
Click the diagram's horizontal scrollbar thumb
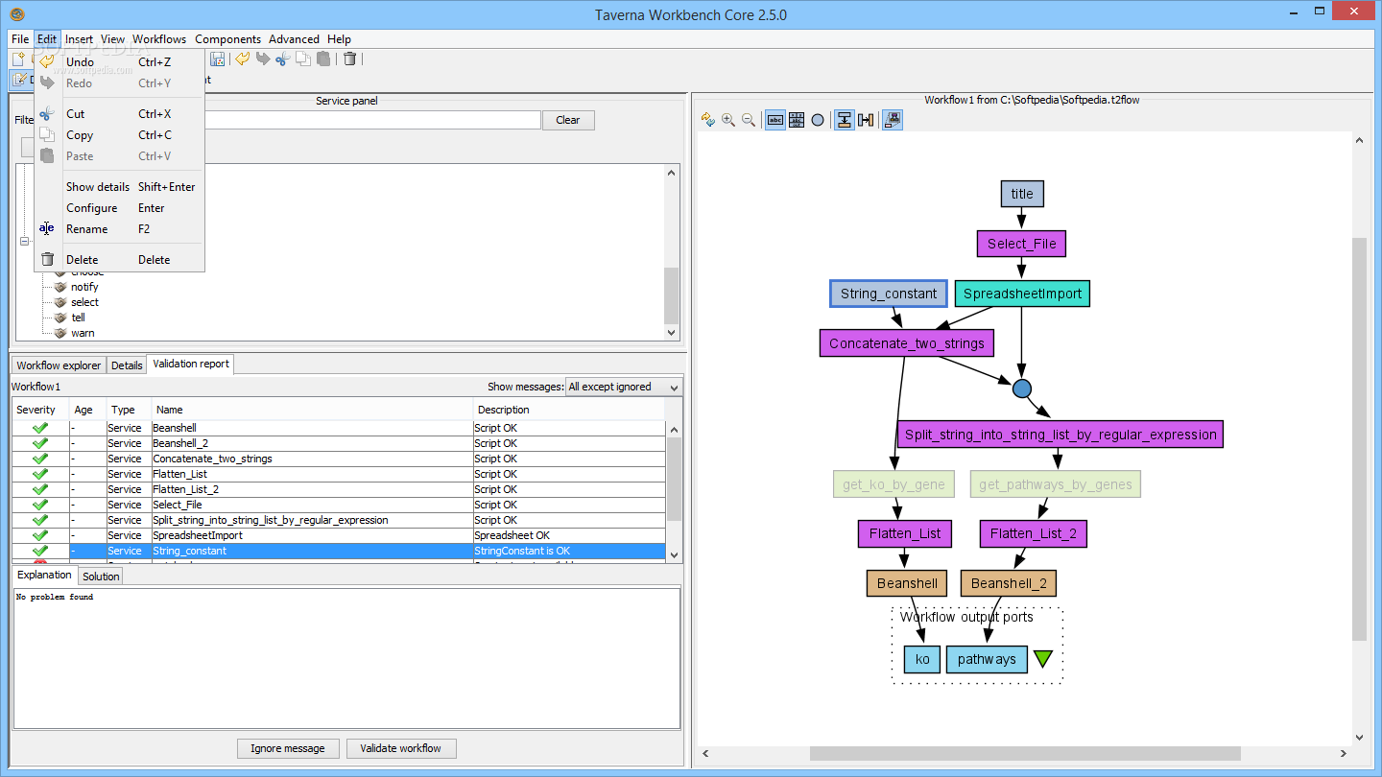[x=1025, y=754]
